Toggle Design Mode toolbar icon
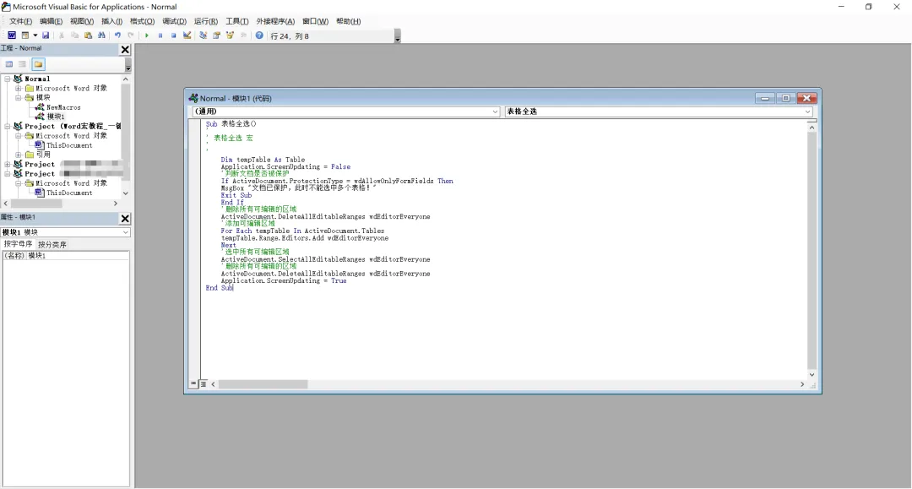Image resolution: width=912 pixels, height=489 pixels. coord(187,35)
